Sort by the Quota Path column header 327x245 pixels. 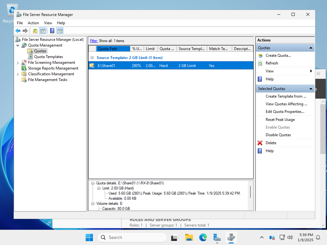pyautogui.click(x=113, y=49)
